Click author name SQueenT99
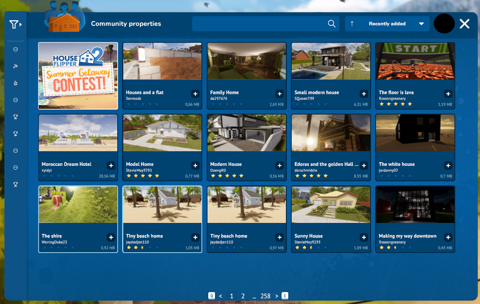The width and height of the screenshot is (480, 304). pos(304,98)
